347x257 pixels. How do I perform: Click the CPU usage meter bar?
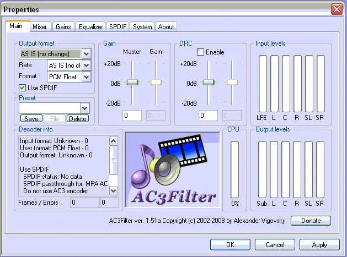pyautogui.click(x=234, y=169)
